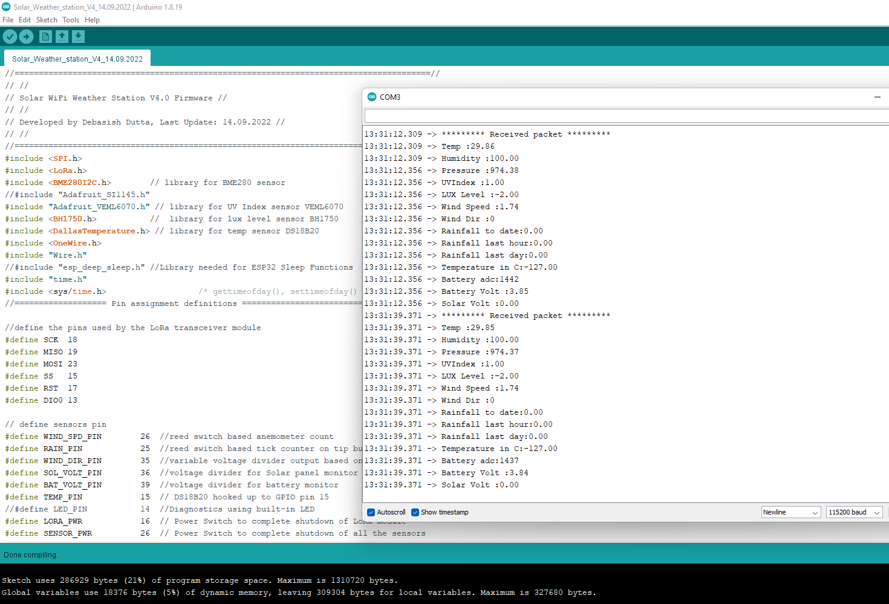This screenshot has width=889, height=604.
Task: Open the Tools menu
Action: pos(71,20)
